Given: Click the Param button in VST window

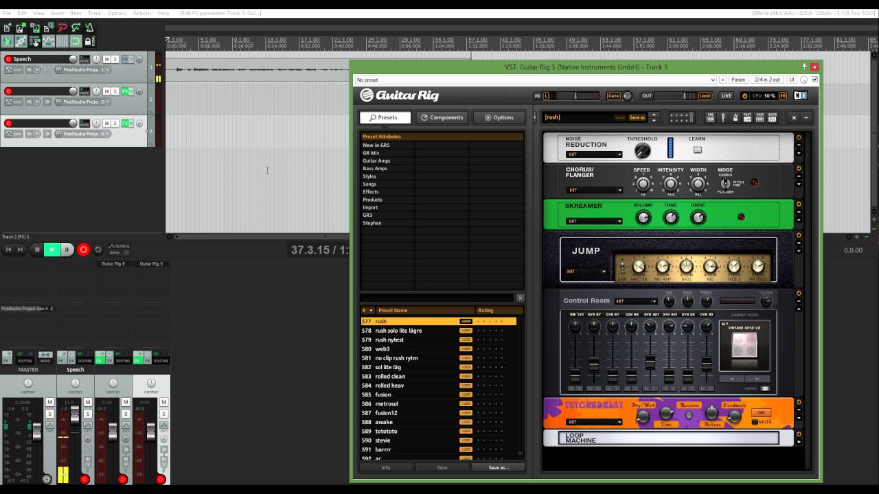Looking at the screenshot, I should click(738, 80).
